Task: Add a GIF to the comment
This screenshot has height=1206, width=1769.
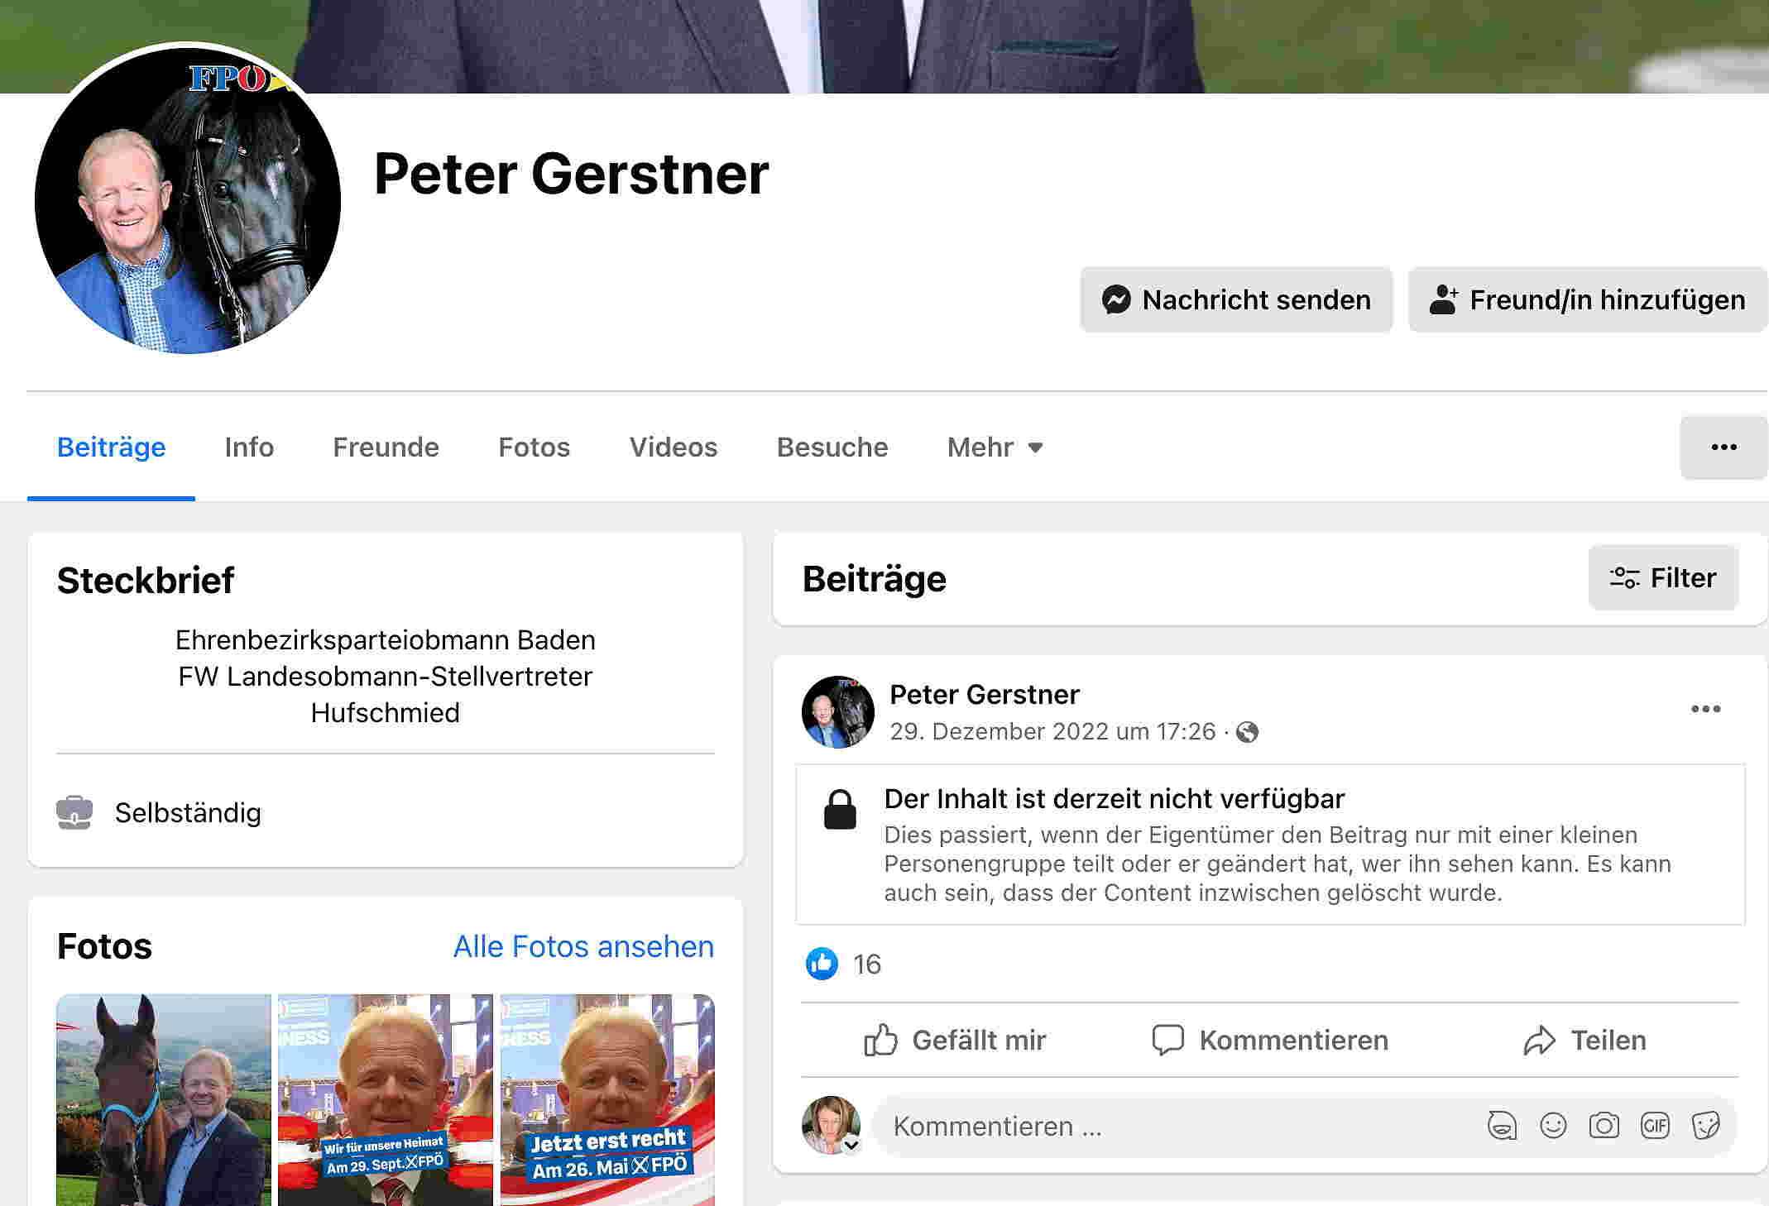Action: [x=1655, y=1126]
